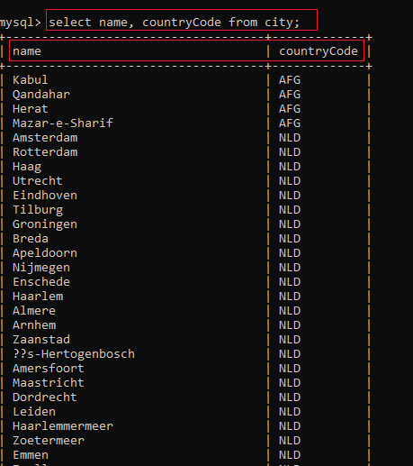This screenshot has height=466, width=413.
Task: Click the Zoetermeer entry
Action: tap(49, 441)
